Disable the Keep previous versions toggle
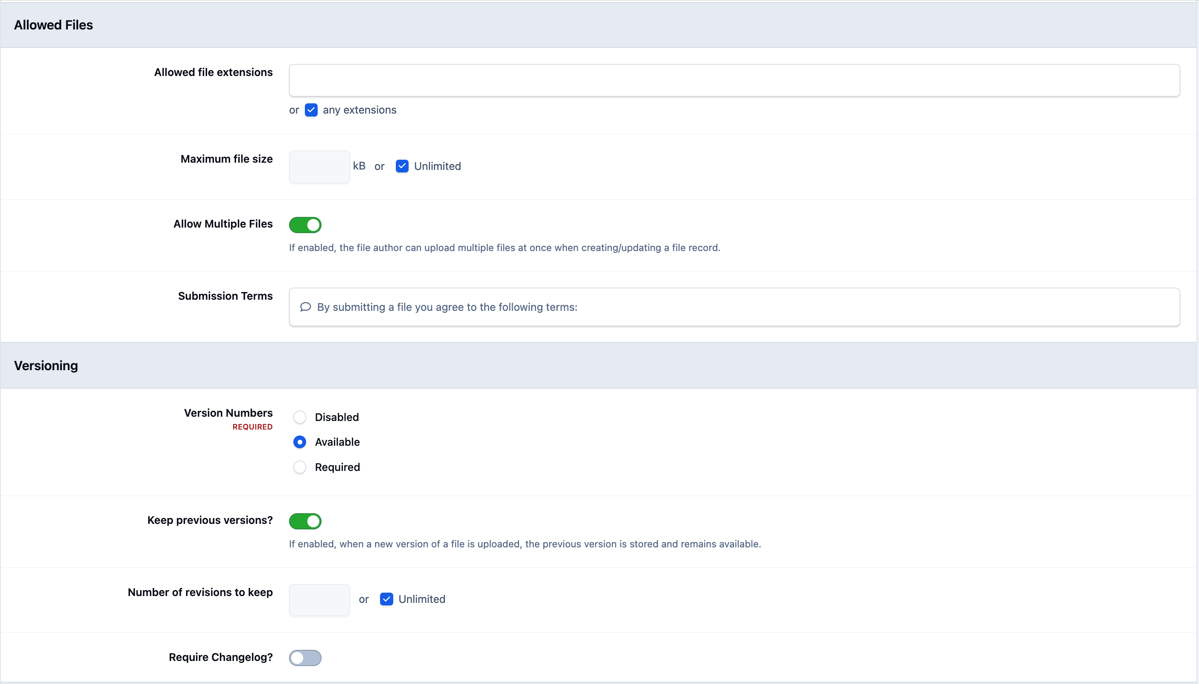 305,521
